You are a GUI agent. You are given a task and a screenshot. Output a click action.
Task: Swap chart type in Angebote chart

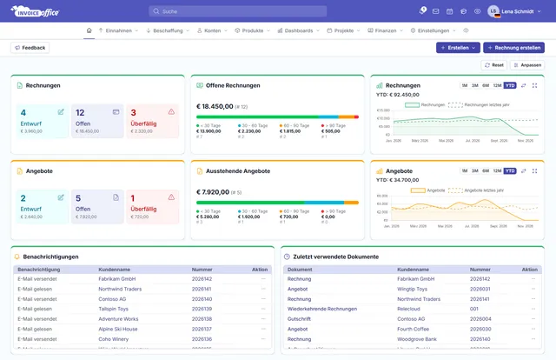tap(523, 171)
